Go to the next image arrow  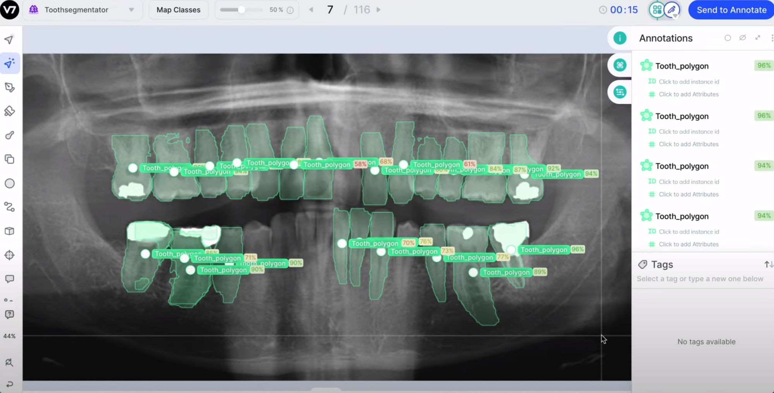pos(379,10)
